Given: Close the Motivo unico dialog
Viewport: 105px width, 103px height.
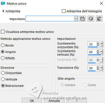Looking at the screenshot, I should pyautogui.click(x=101, y=3).
